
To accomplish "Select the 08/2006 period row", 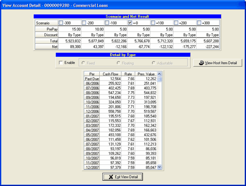I will [x=121, y=93].
